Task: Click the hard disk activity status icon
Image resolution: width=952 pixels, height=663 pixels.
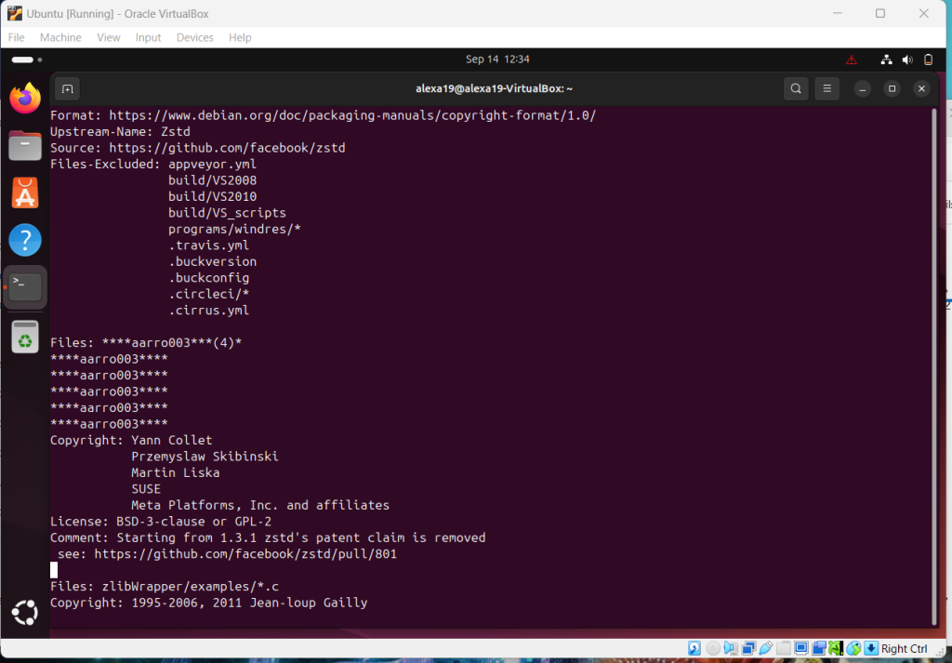Action: coord(694,648)
